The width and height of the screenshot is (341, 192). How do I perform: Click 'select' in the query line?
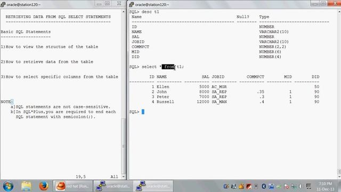[x=149, y=67]
